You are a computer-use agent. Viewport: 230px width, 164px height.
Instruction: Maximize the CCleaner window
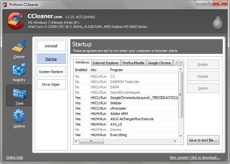pos(209,3)
